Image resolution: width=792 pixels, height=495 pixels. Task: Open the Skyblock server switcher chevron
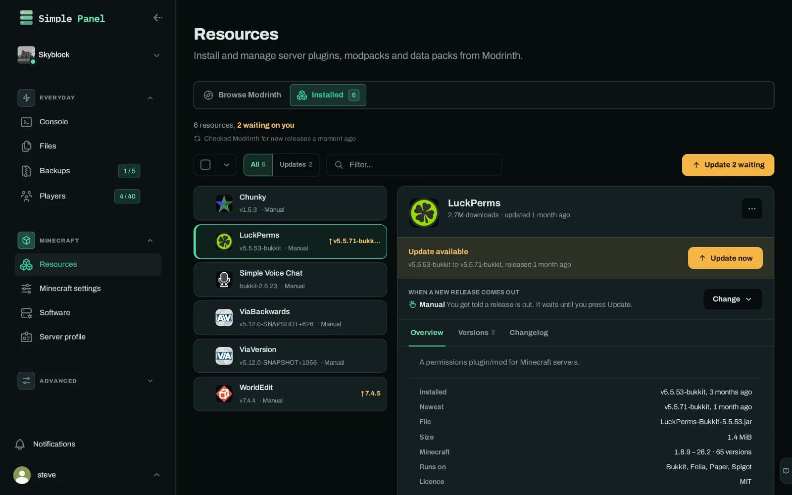point(156,55)
